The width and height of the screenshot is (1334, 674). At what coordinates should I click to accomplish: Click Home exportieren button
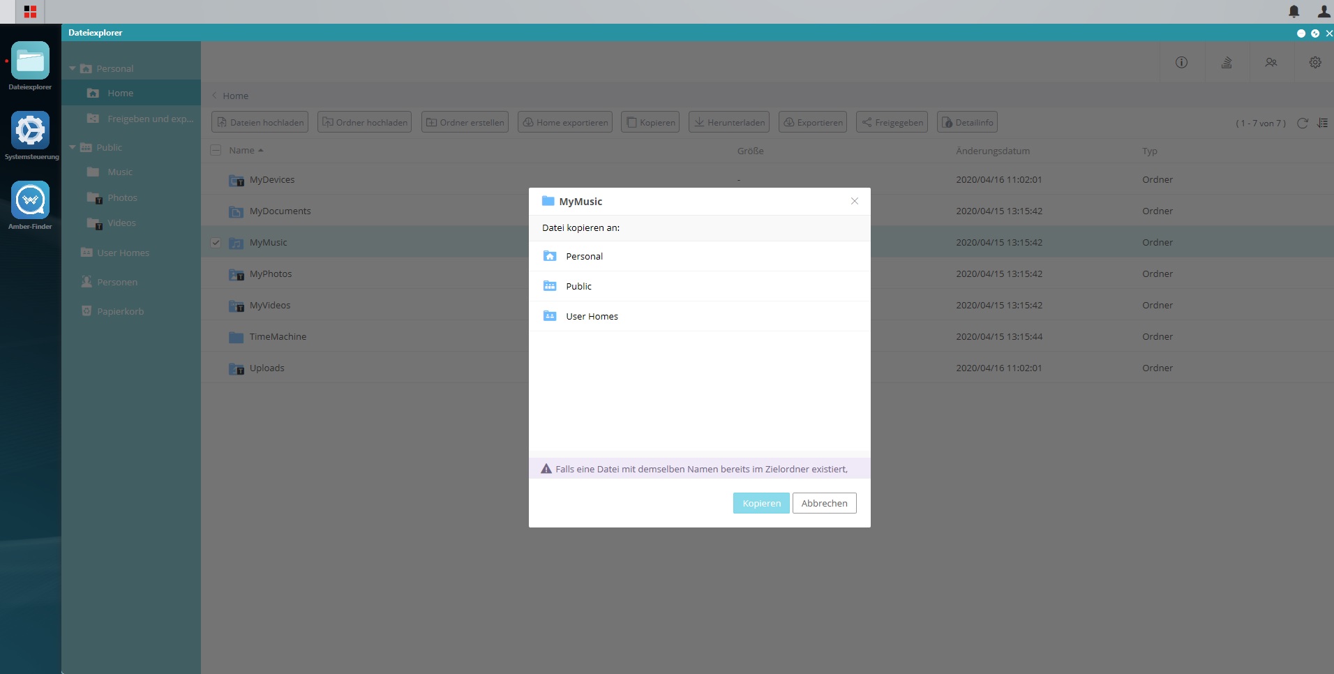pos(565,122)
